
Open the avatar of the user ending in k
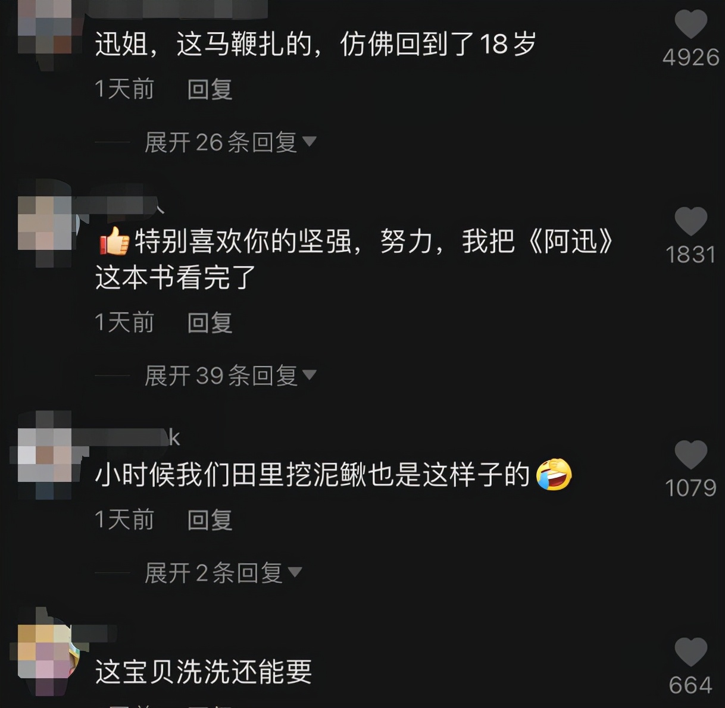click(46, 455)
